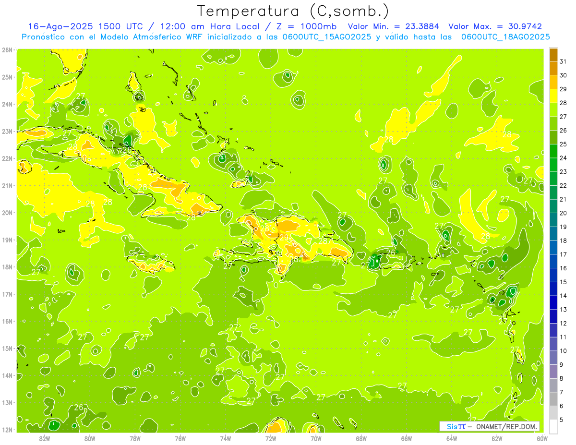Click the "19N" latitude axis label
The height and width of the screenshot is (445, 576).
coord(7,240)
